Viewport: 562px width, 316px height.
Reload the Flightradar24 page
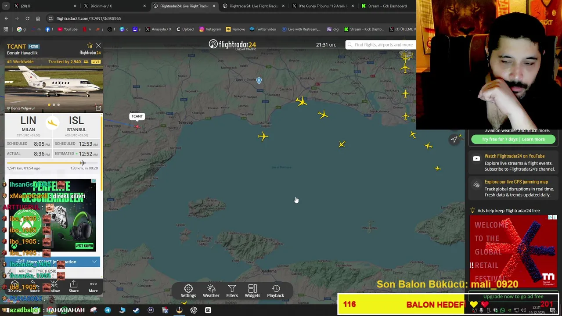tap(27, 18)
